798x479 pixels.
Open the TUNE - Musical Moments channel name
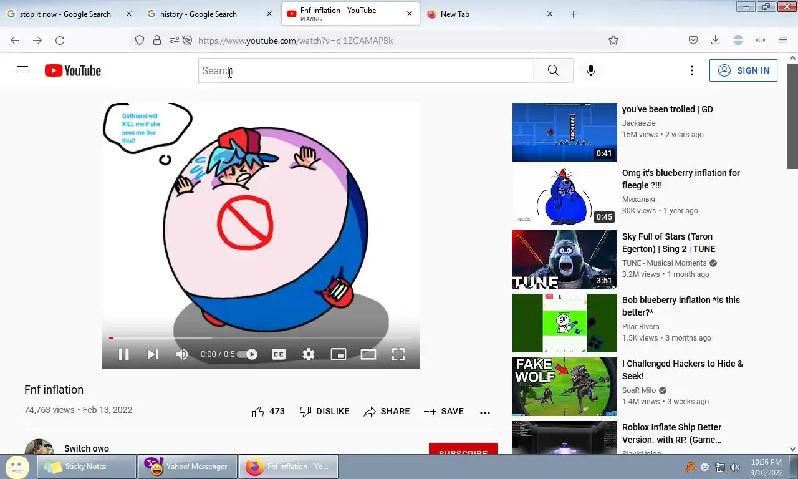[664, 263]
